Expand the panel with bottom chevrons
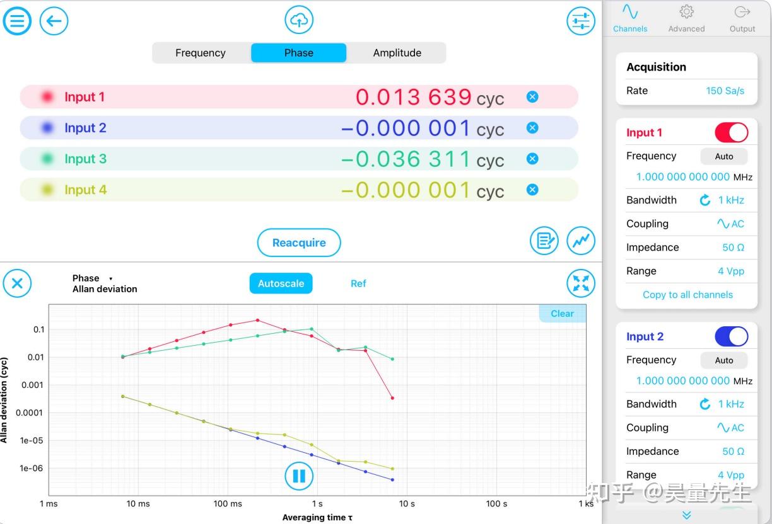The height and width of the screenshot is (524, 772). click(687, 515)
